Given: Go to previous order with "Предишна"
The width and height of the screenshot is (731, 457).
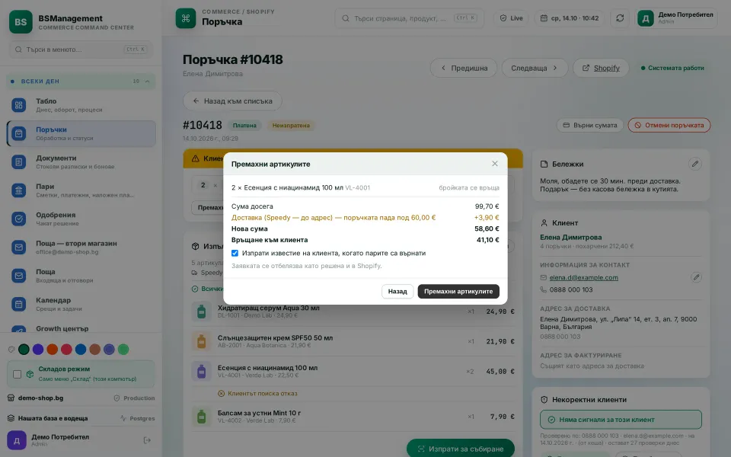Looking at the screenshot, I should 464,68.
